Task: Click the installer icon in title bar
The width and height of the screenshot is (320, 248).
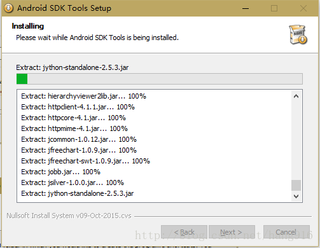Action: pyautogui.click(x=8, y=8)
